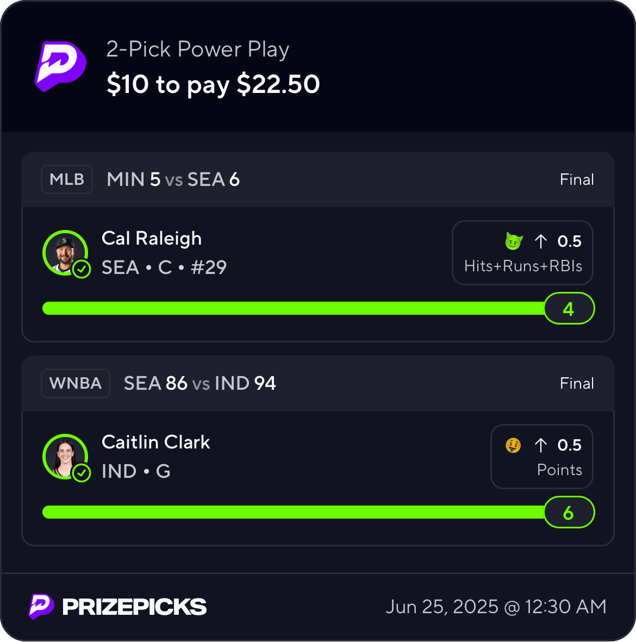The height and width of the screenshot is (642, 636).
Task: Click the up arrow beside 0.5 Hits+Runs+RBIs
Action: tap(540, 241)
